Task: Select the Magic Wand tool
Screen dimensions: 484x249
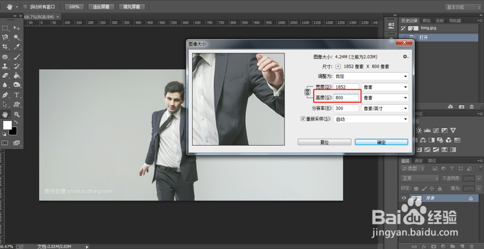Action: [x=16, y=37]
